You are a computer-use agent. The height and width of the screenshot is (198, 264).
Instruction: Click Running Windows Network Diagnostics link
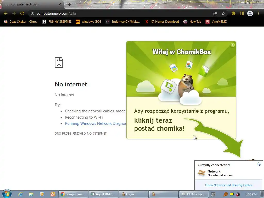pyautogui.click(x=96, y=123)
